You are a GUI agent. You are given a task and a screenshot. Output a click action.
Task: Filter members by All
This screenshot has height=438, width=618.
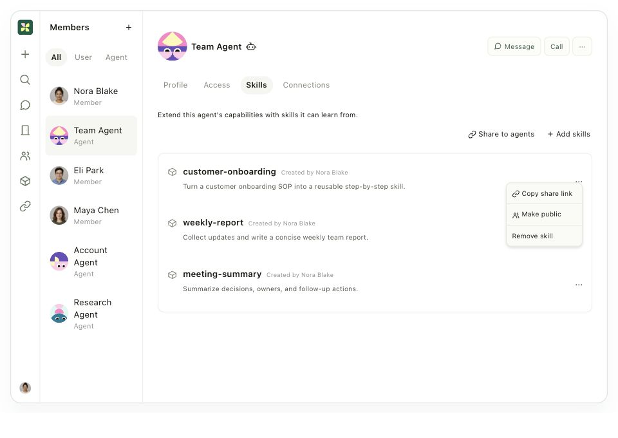57,57
